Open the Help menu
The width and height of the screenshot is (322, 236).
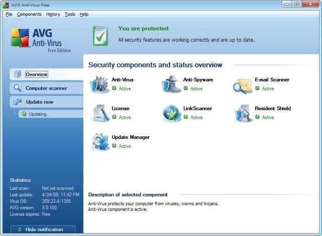[84, 14]
